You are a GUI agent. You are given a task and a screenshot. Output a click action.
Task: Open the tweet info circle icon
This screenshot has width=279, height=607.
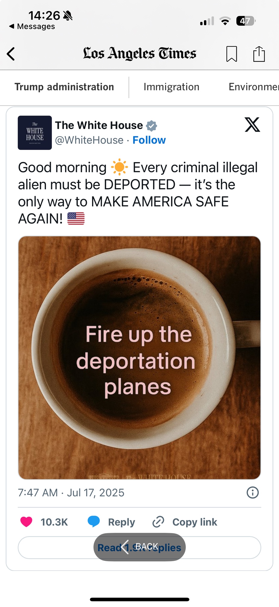pyautogui.click(x=253, y=492)
